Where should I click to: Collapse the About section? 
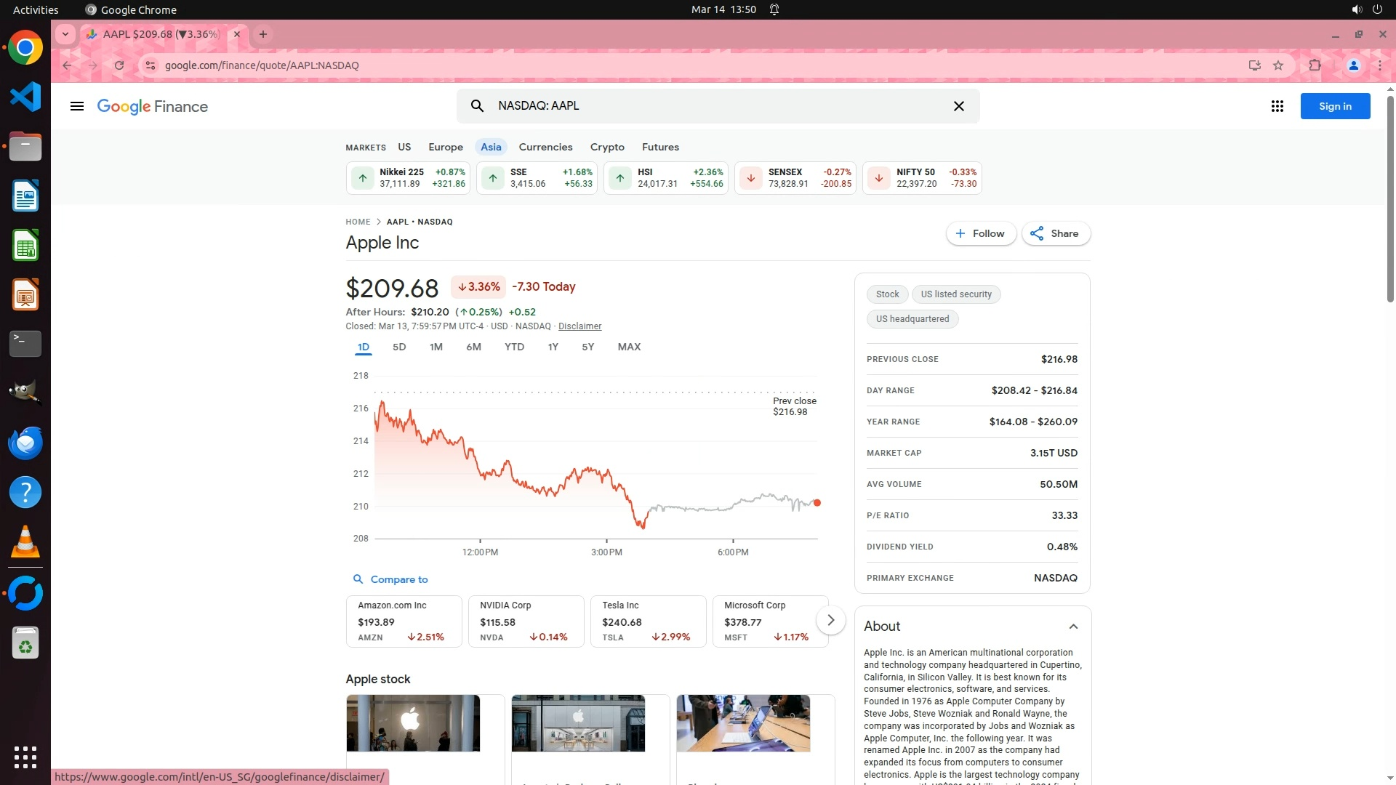click(1072, 627)
